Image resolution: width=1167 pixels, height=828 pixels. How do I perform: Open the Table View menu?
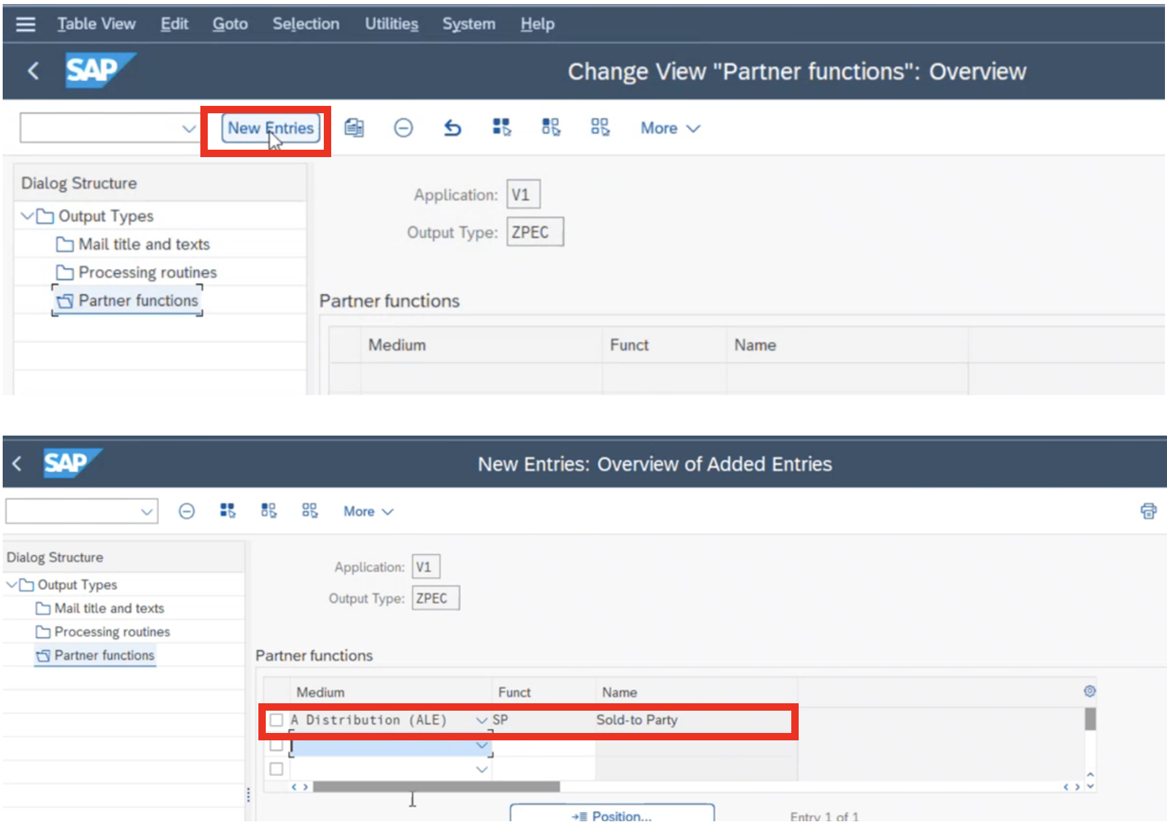96,24
